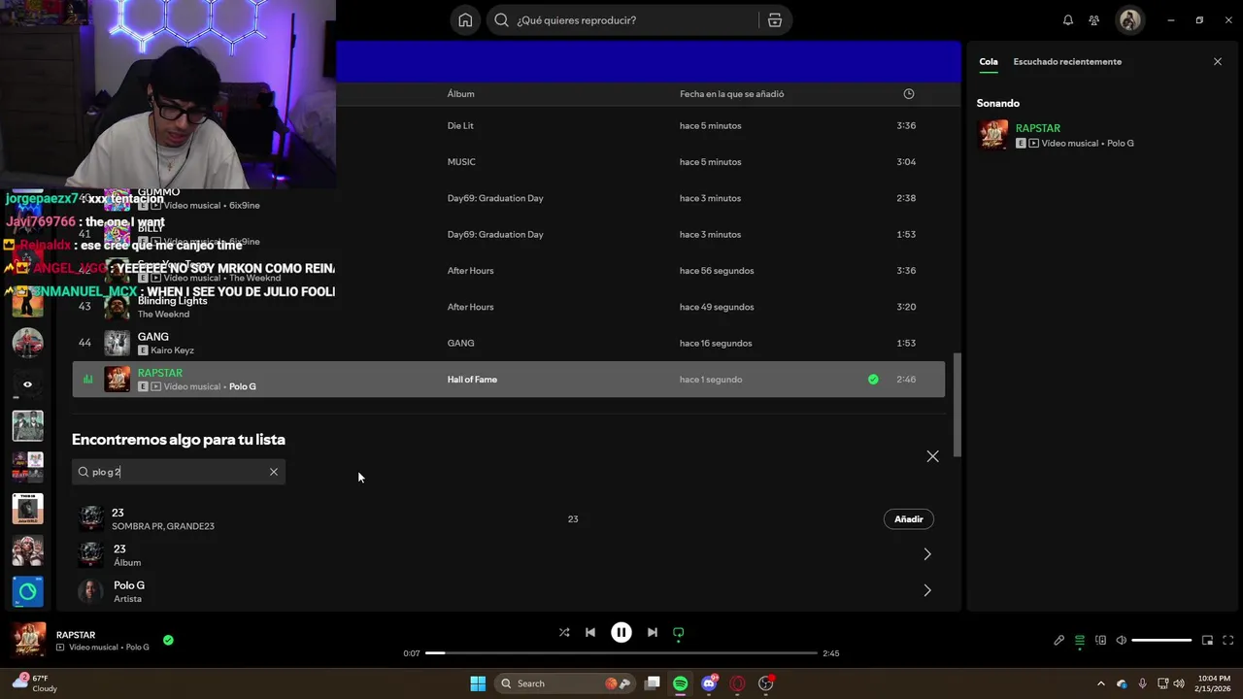Click the playlist search box containing 'plo g 2'
Screen dimensions: 1243x699
(x=179, y=472)
